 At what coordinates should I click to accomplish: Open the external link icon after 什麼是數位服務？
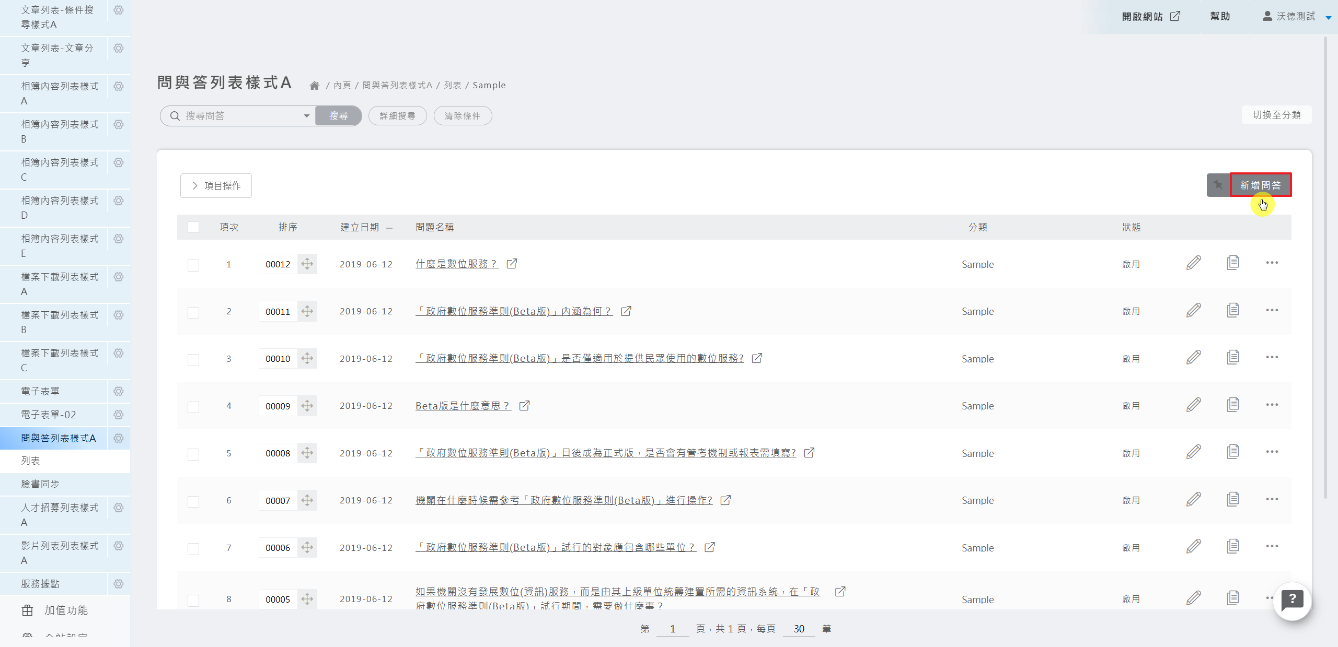(512, 264)
